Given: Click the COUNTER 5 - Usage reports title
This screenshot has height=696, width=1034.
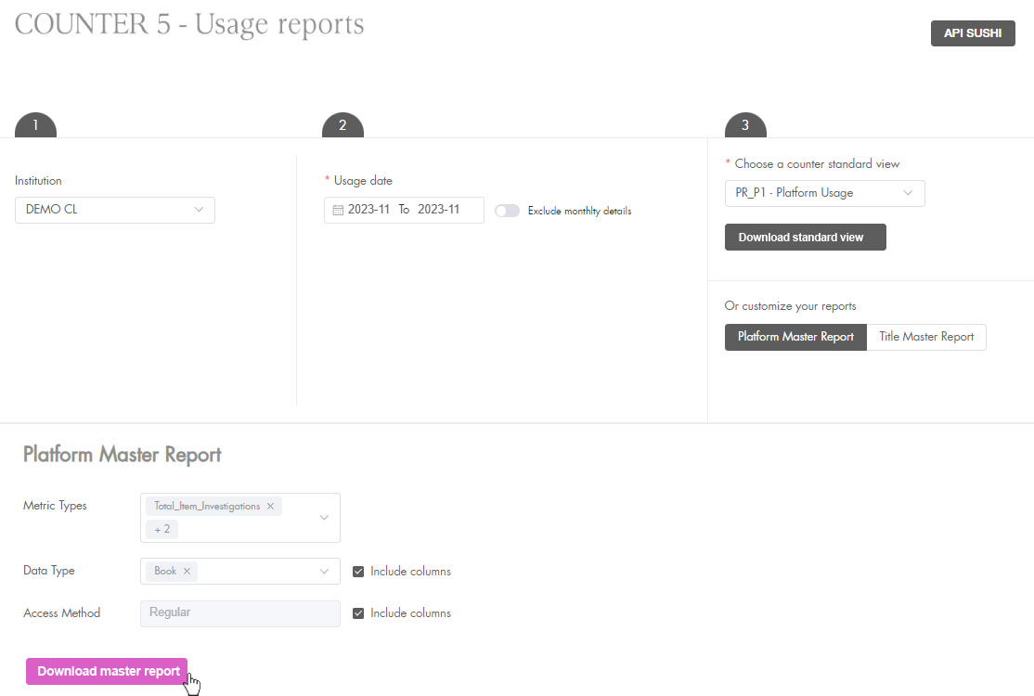Looking at the screenshot, I should click(x=189, y=24).
